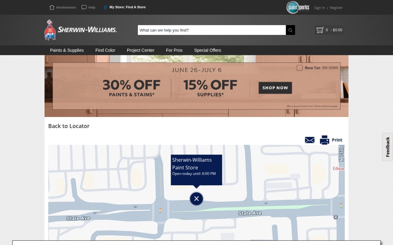Email this store with the envelope icon

[309, 140]
